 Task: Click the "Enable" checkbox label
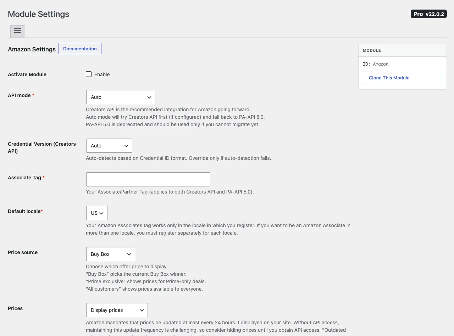coord(102,74)
